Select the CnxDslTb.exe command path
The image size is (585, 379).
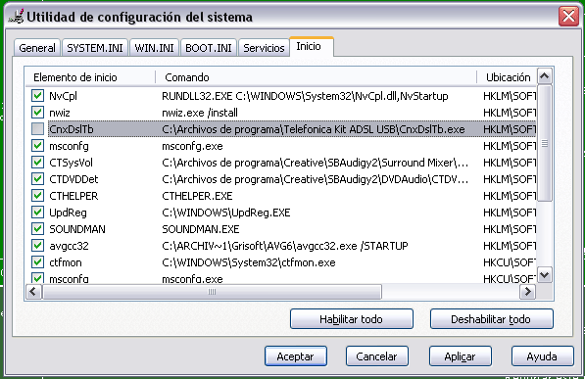pos(314,129)
